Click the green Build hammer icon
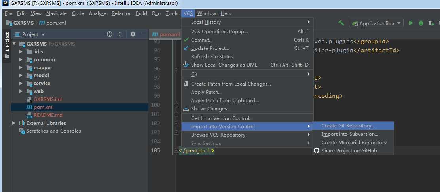The width and height of the screenshot is (440, 192). 341,23
